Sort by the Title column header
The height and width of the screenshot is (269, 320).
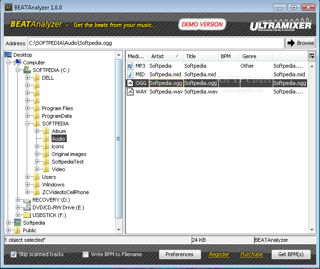pyautogui.click(x=201, y=56)
